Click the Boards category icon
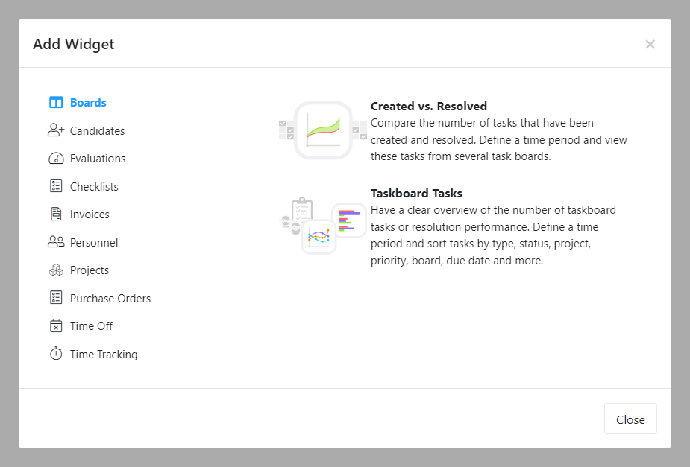This screenshot has height=467, width=690. (56, 103)
